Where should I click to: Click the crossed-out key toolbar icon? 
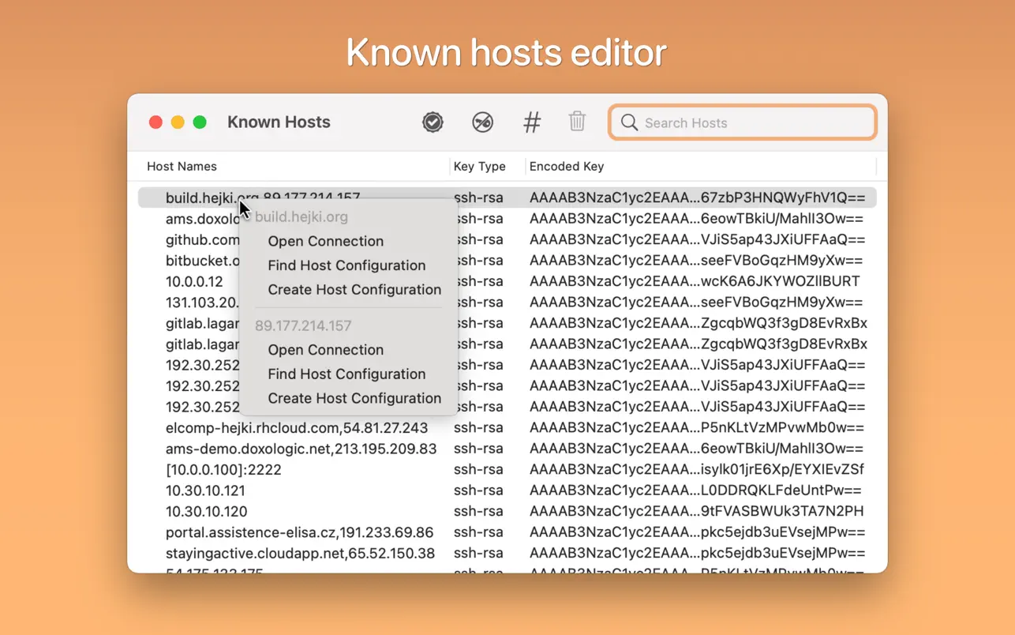click(x=482, y=122)
